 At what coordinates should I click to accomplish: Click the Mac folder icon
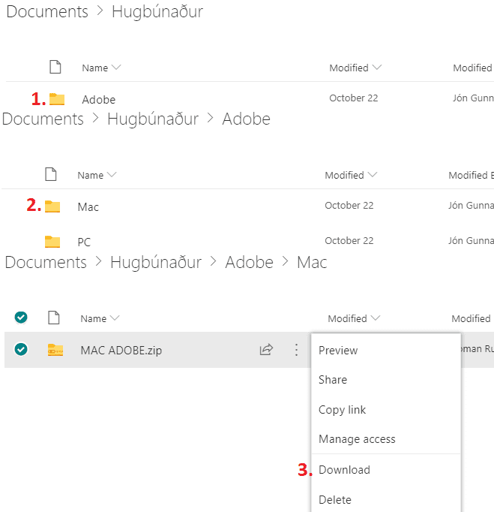[x=52, y=206]
